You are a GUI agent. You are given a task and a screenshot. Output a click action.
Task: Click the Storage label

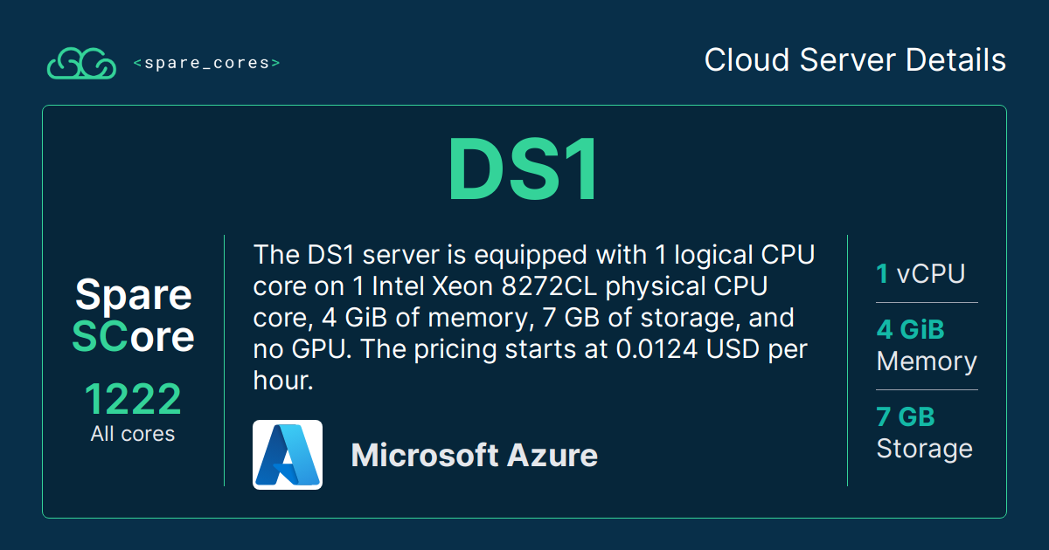924,449
